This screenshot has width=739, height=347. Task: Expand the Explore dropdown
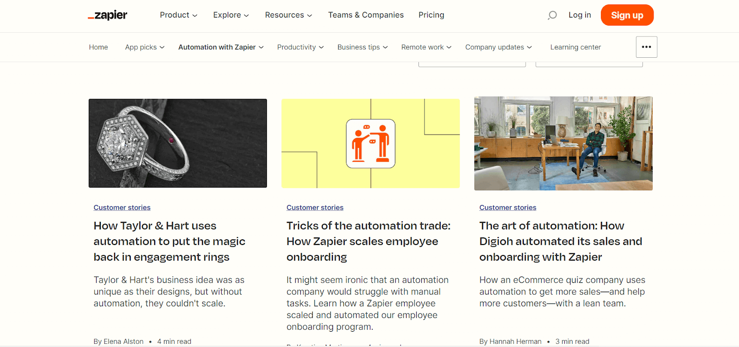tap(231, 15)
